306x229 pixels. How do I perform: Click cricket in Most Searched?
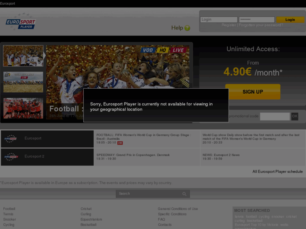click(291, 217)
